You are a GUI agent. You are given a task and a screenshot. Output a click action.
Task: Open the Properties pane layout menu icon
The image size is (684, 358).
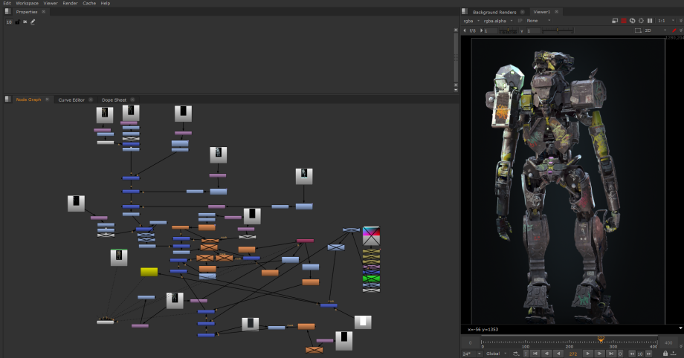7,12
